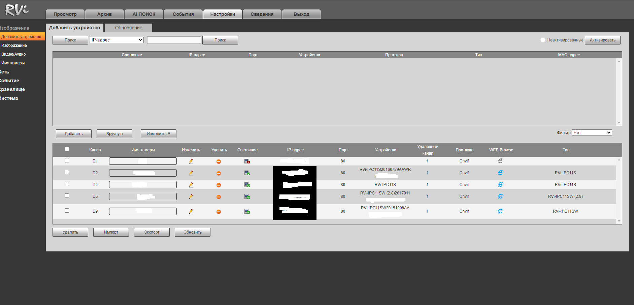Click the Добавить button
The image size is (634, 305).
tap(74, 134)
